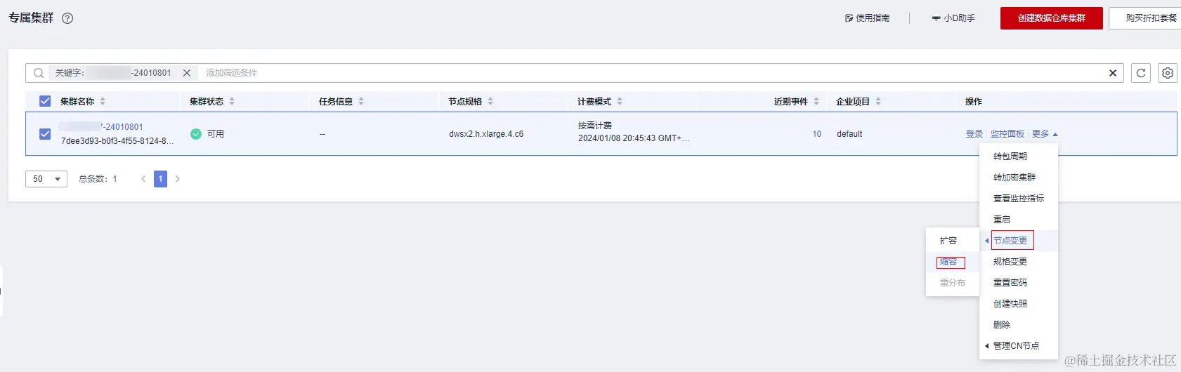This screenshot has height=372, width=1181.
Task: Select 规格变更 menu item
Action: point(1010,262)
